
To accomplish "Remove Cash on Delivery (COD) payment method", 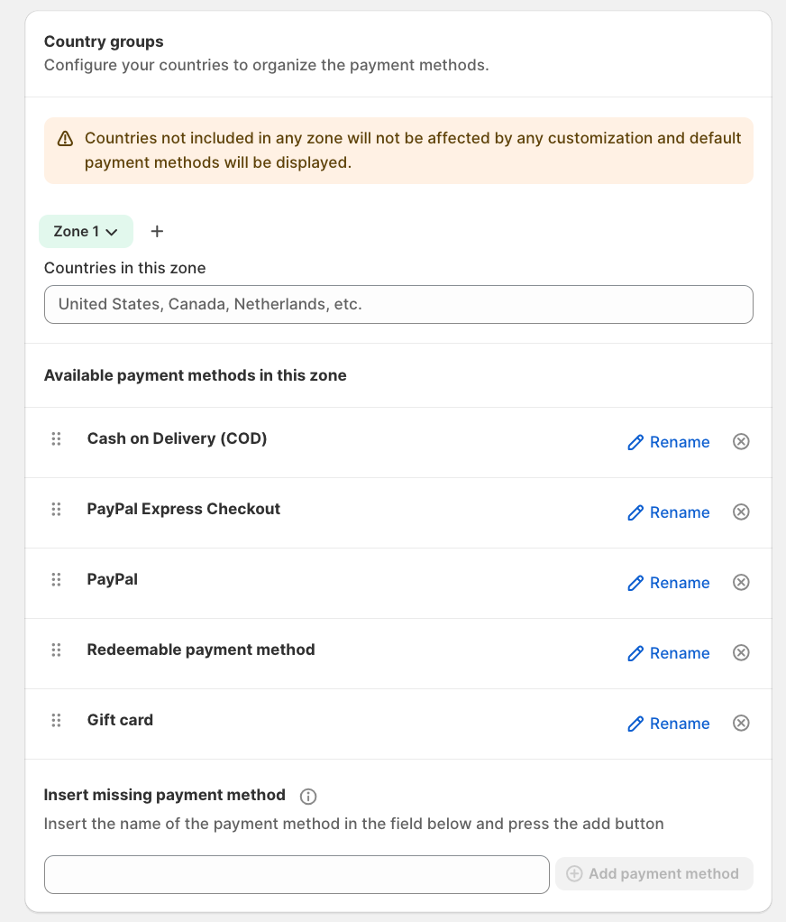I will click(x=741, y=441).
